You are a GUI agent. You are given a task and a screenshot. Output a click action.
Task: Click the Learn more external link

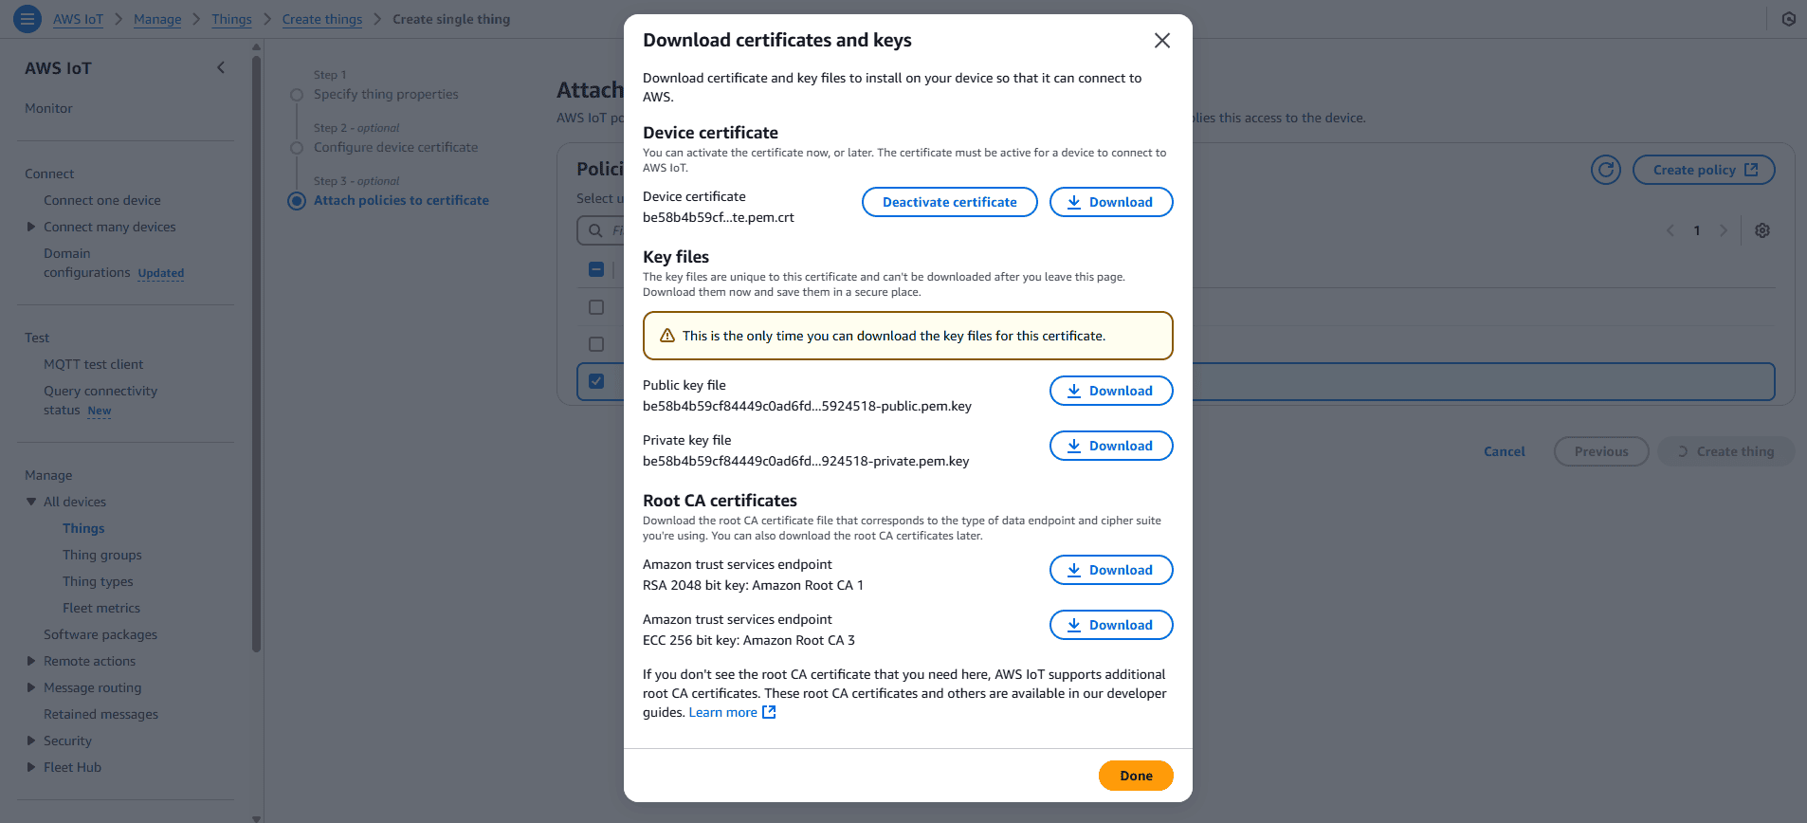coord(732,712)
